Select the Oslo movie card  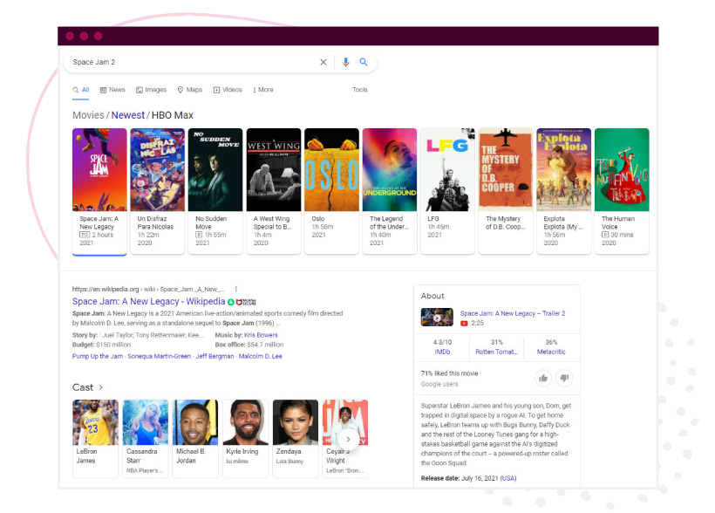pos(331,191)
